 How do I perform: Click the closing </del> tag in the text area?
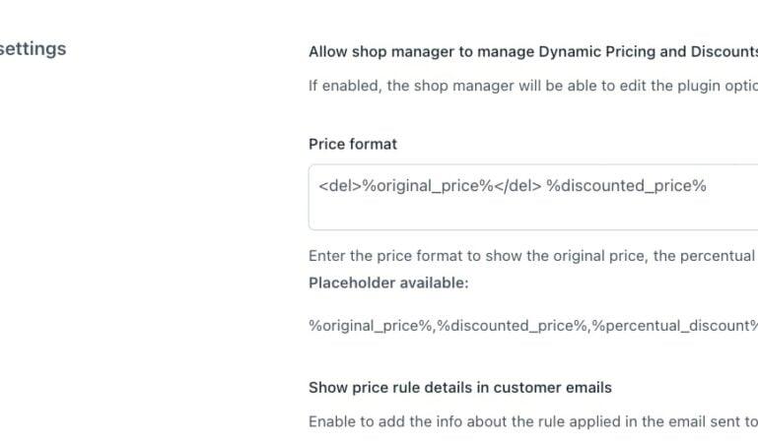pyautogui.click(x=517, y=186)
